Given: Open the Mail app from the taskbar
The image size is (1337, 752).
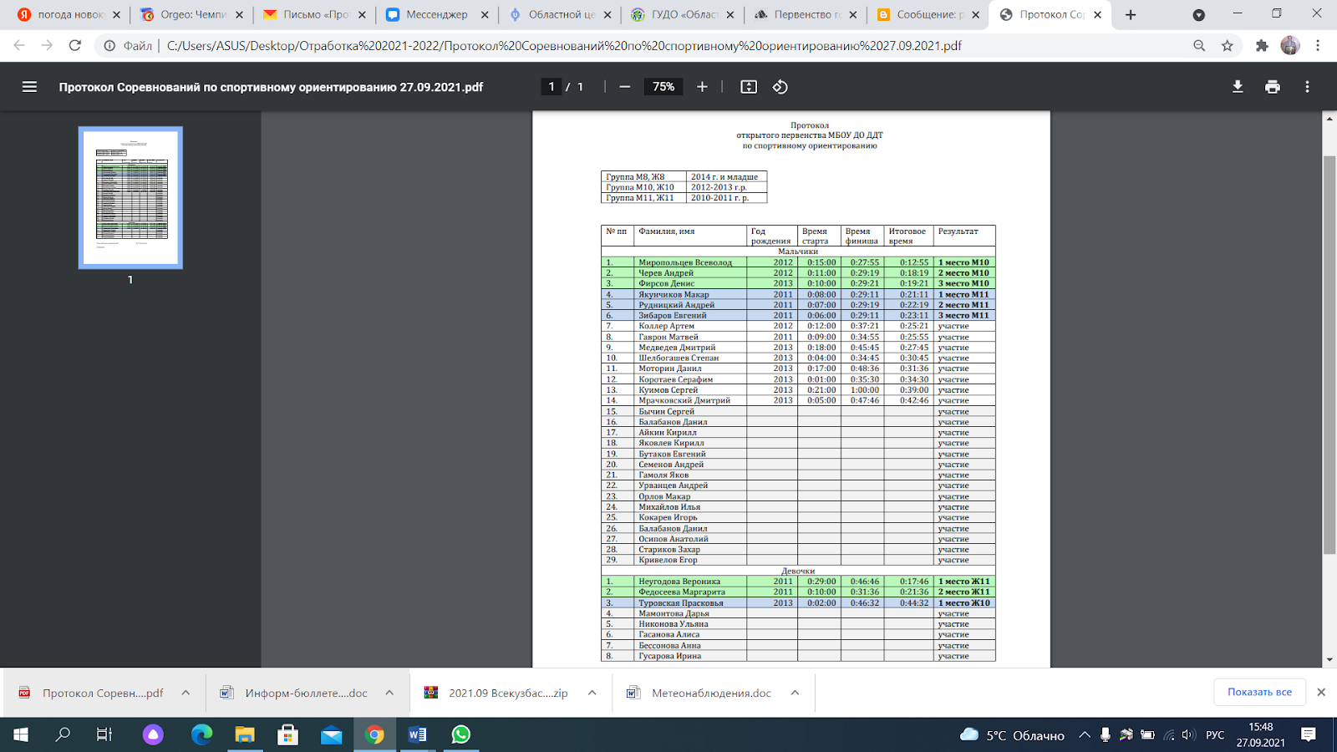Looking at the screenshot, I should coord(332,735).
